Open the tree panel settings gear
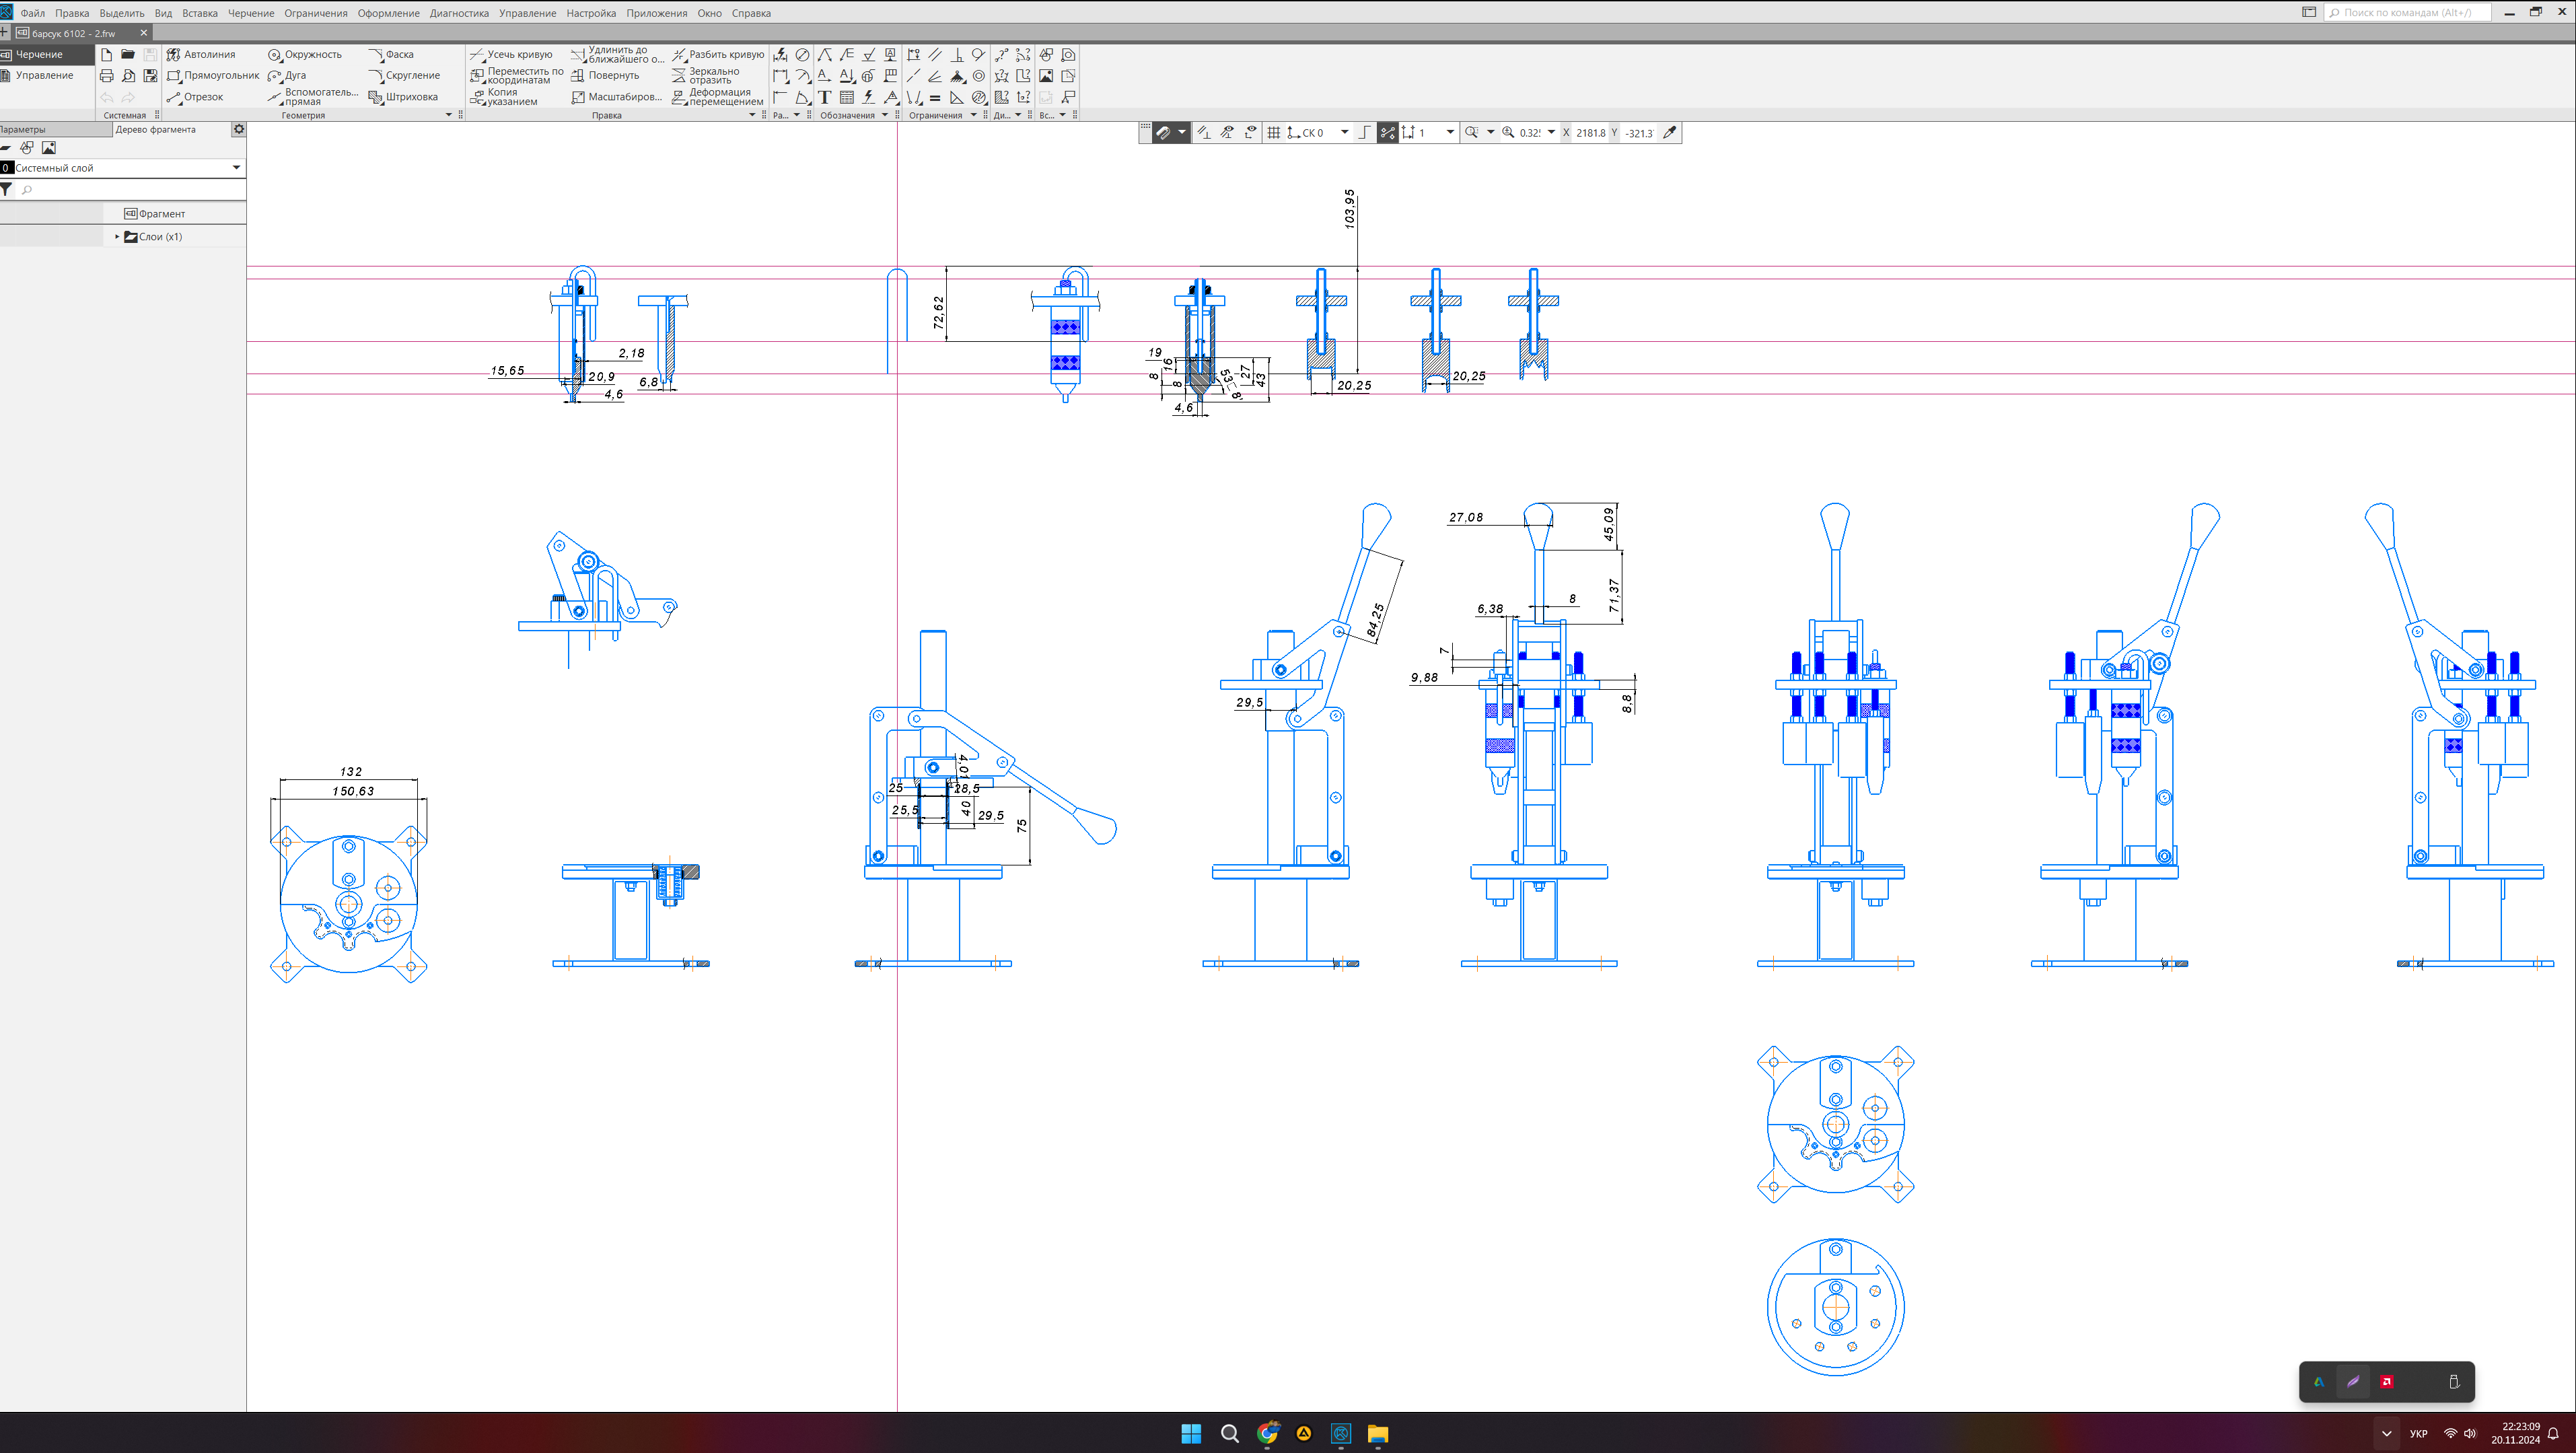 [x=238, y=129]
